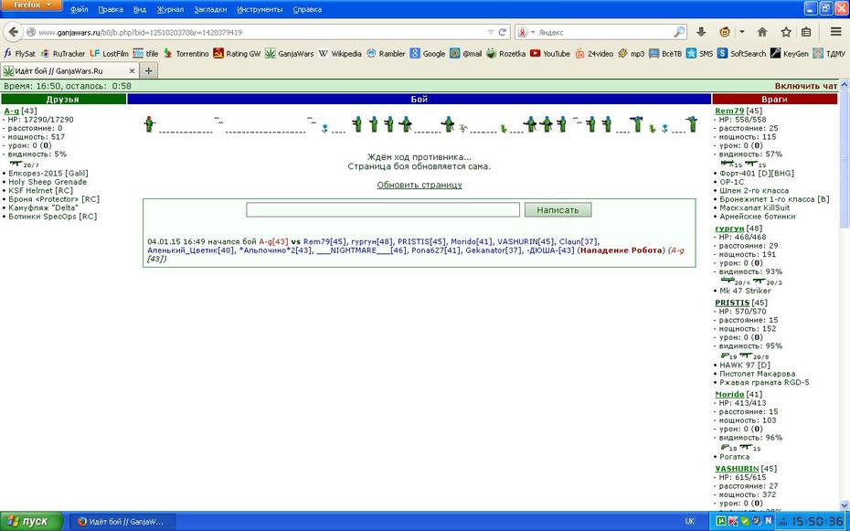
Task: Open the Закладки menu
Action: coord(210,10)
